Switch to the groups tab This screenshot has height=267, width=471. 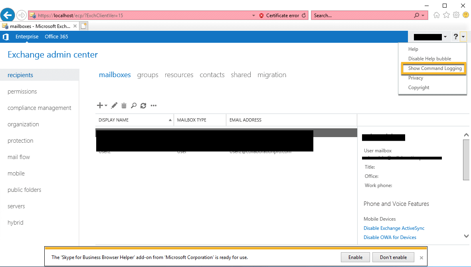(x=148, y=75)
